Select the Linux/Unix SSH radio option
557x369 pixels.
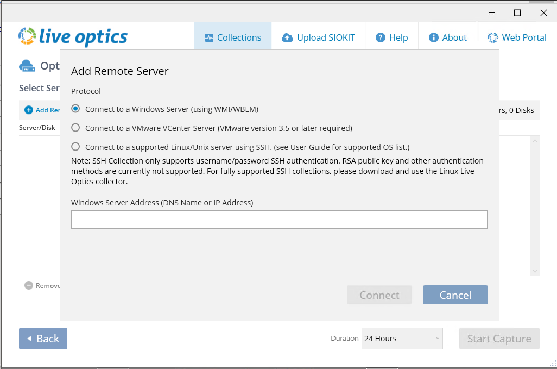pos(75,147)
